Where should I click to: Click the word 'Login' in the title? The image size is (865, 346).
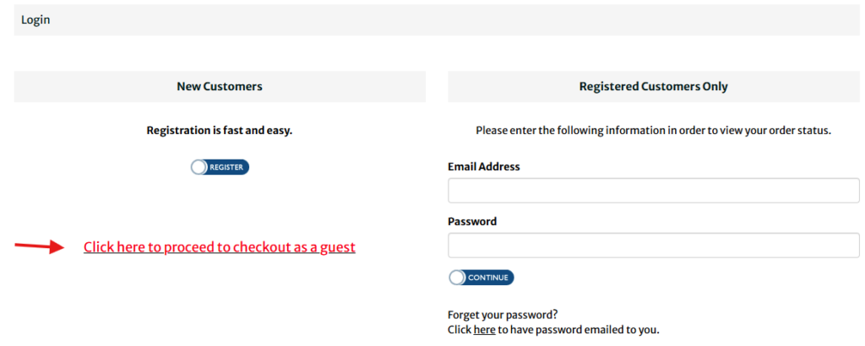pyautogui.click(x=35, y=20)
